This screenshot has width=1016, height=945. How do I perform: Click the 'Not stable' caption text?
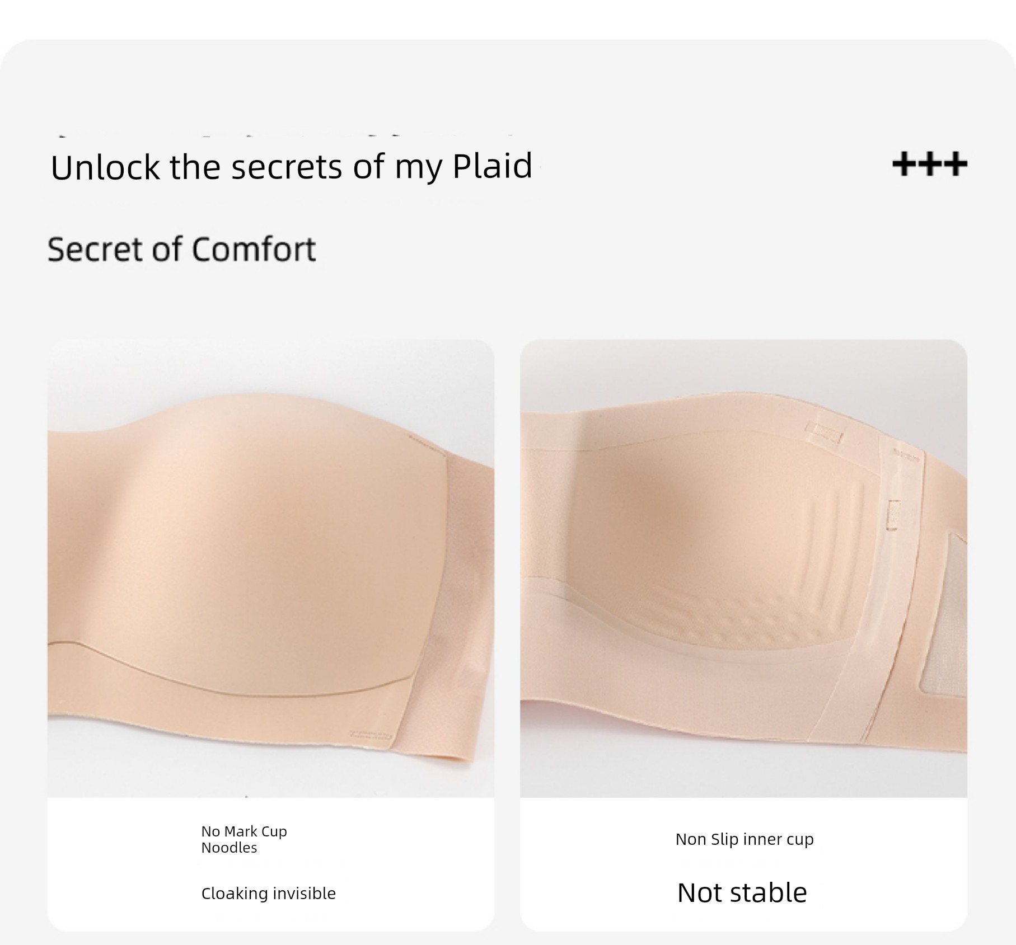click(742, 892)
